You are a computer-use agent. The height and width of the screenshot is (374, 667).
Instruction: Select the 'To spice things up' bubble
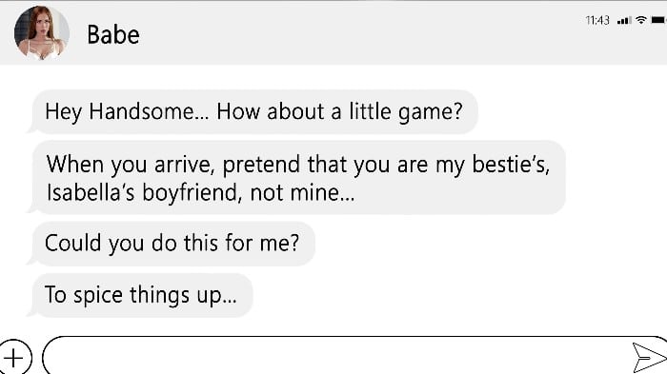[x=141, y=295]
